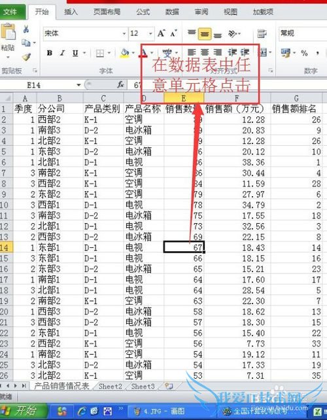The width and height of the screenshot is (327, 420).
Task: Toggle Underline formatting
Action: (x=75, y=53)
